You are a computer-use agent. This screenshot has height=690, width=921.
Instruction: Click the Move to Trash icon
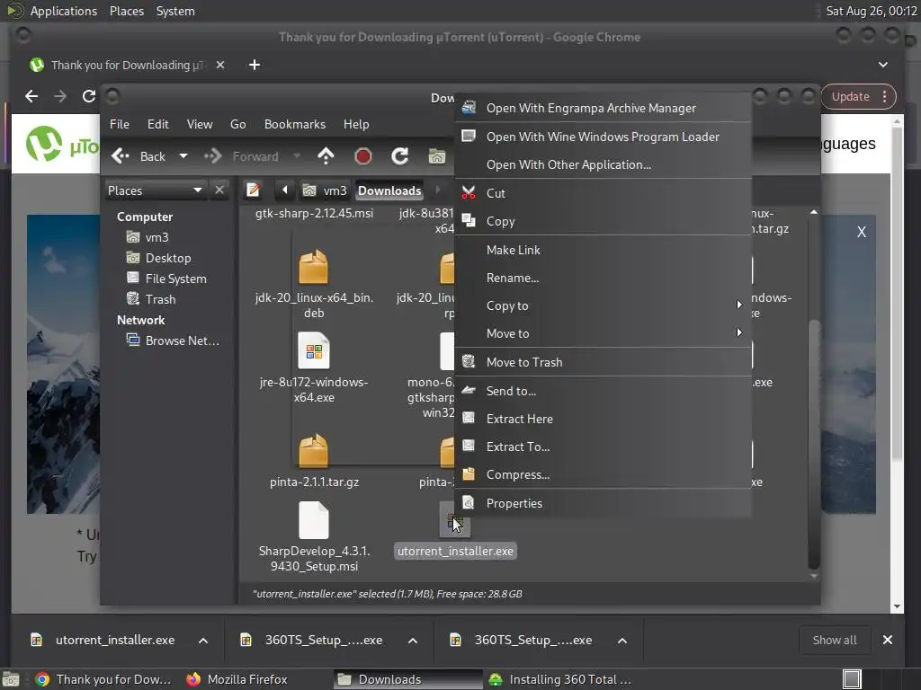[468, 361]
